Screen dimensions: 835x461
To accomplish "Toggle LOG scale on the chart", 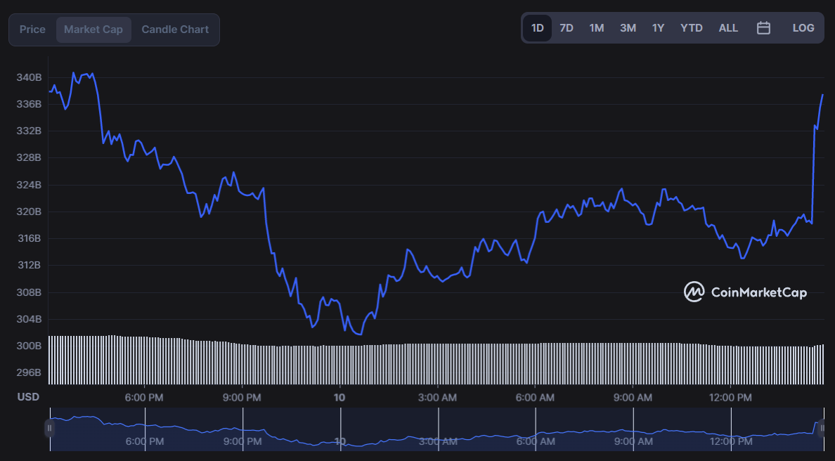I will [x=803, y=28].
